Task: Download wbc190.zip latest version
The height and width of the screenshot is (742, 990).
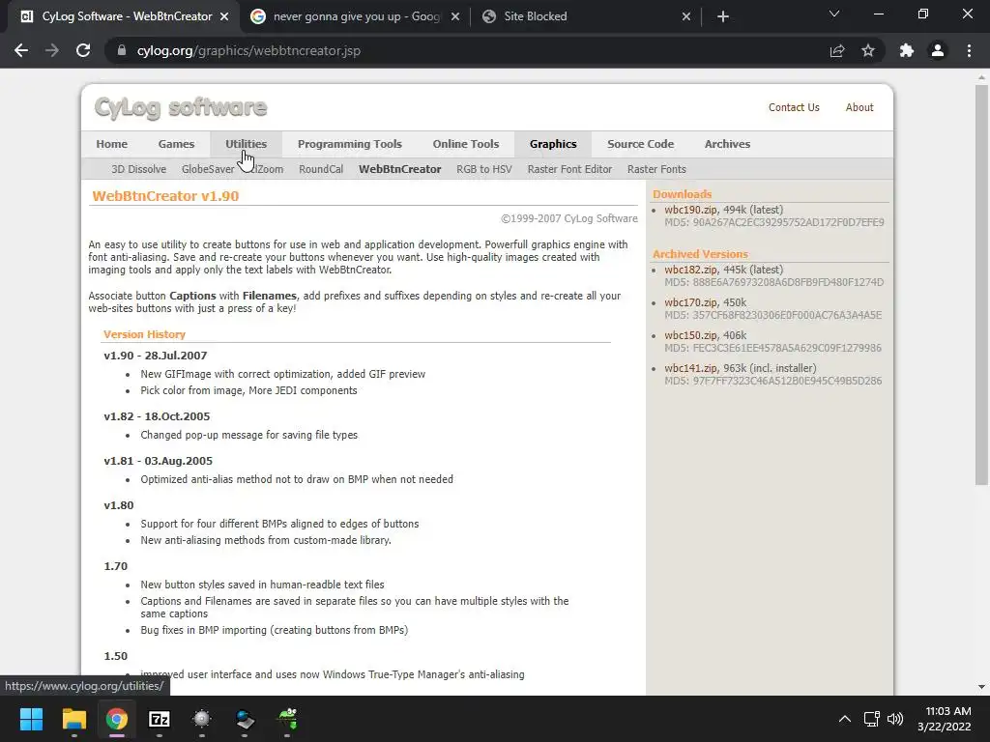Action: click(691, 210)
